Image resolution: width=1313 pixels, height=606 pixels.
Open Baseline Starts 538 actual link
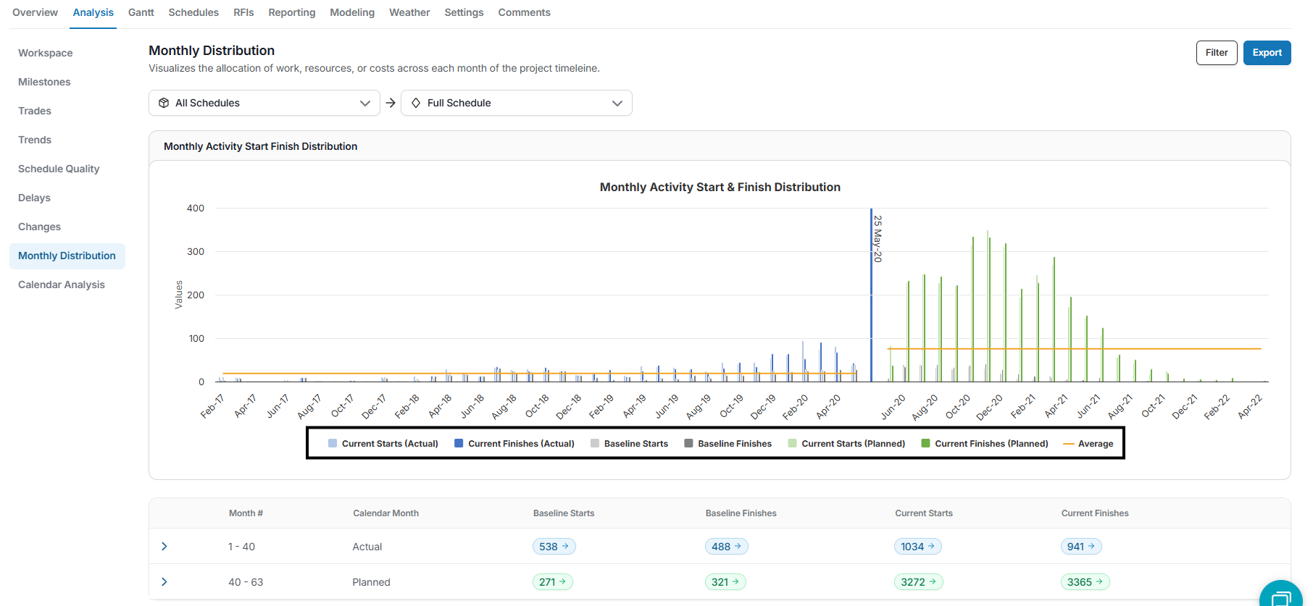pyautogui.click(x=554, y=547)
